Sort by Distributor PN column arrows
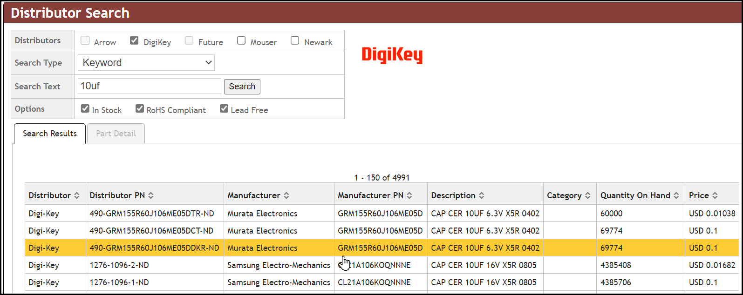 (151, 195)
